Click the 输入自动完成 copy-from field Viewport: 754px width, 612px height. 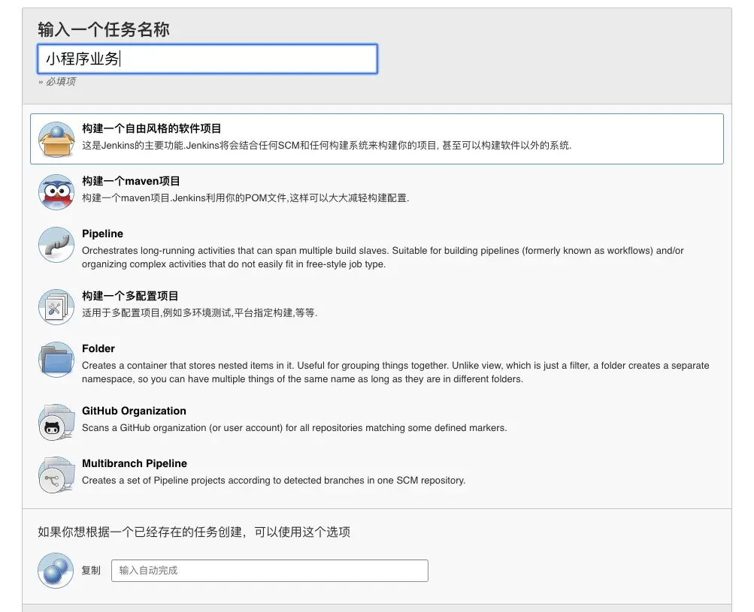pos(270,571)
